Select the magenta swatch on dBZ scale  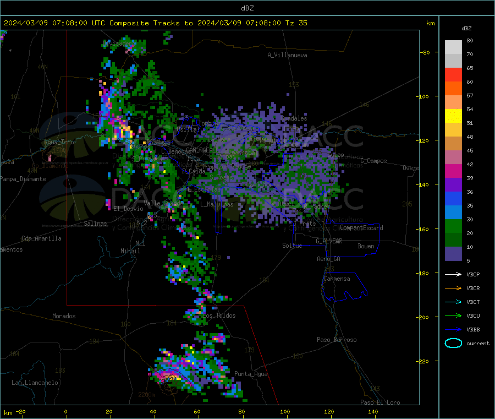click(453, 171)
